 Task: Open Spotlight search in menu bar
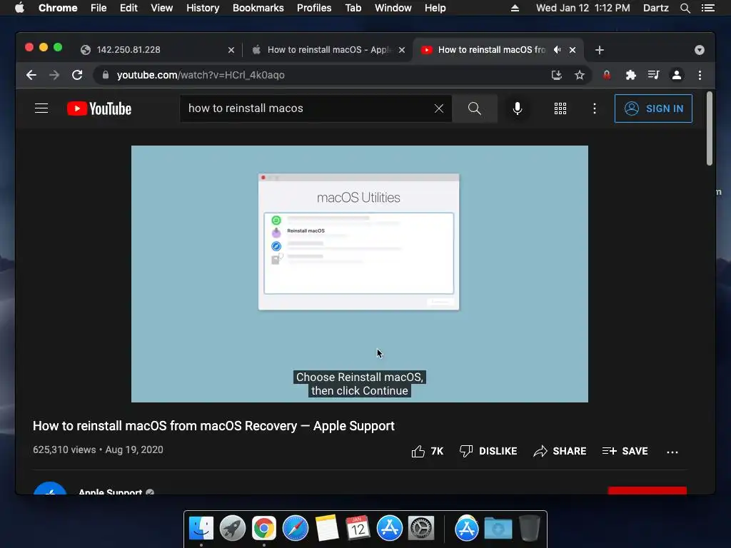pos(685,8)
